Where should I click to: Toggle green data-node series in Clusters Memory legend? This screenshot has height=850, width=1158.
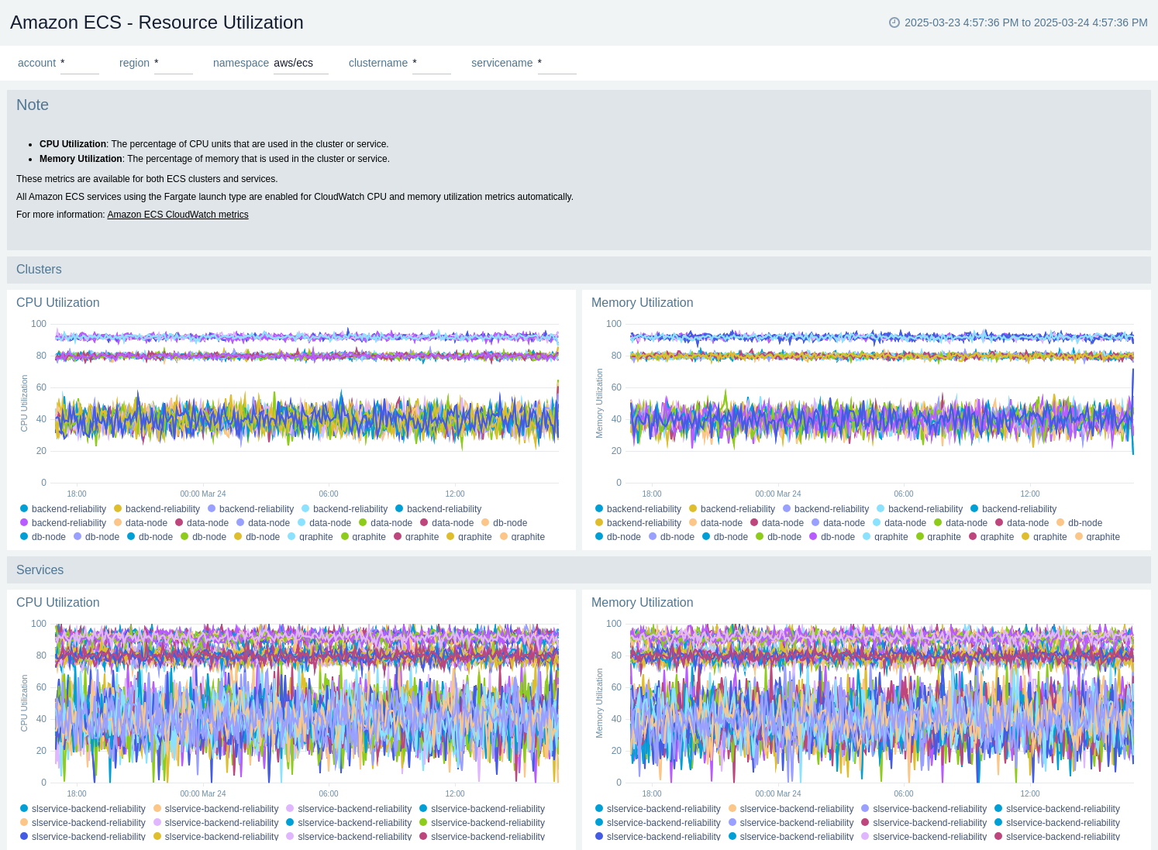click(x=960, y=523)
